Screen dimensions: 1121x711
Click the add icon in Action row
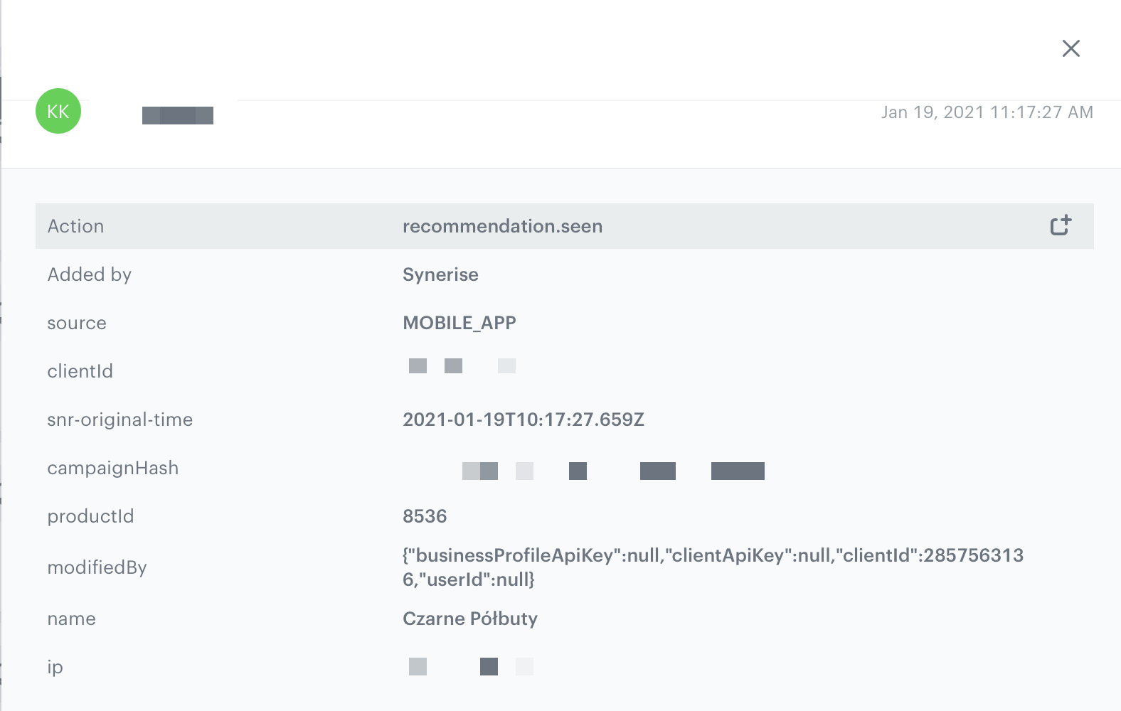pos(1061,225)
